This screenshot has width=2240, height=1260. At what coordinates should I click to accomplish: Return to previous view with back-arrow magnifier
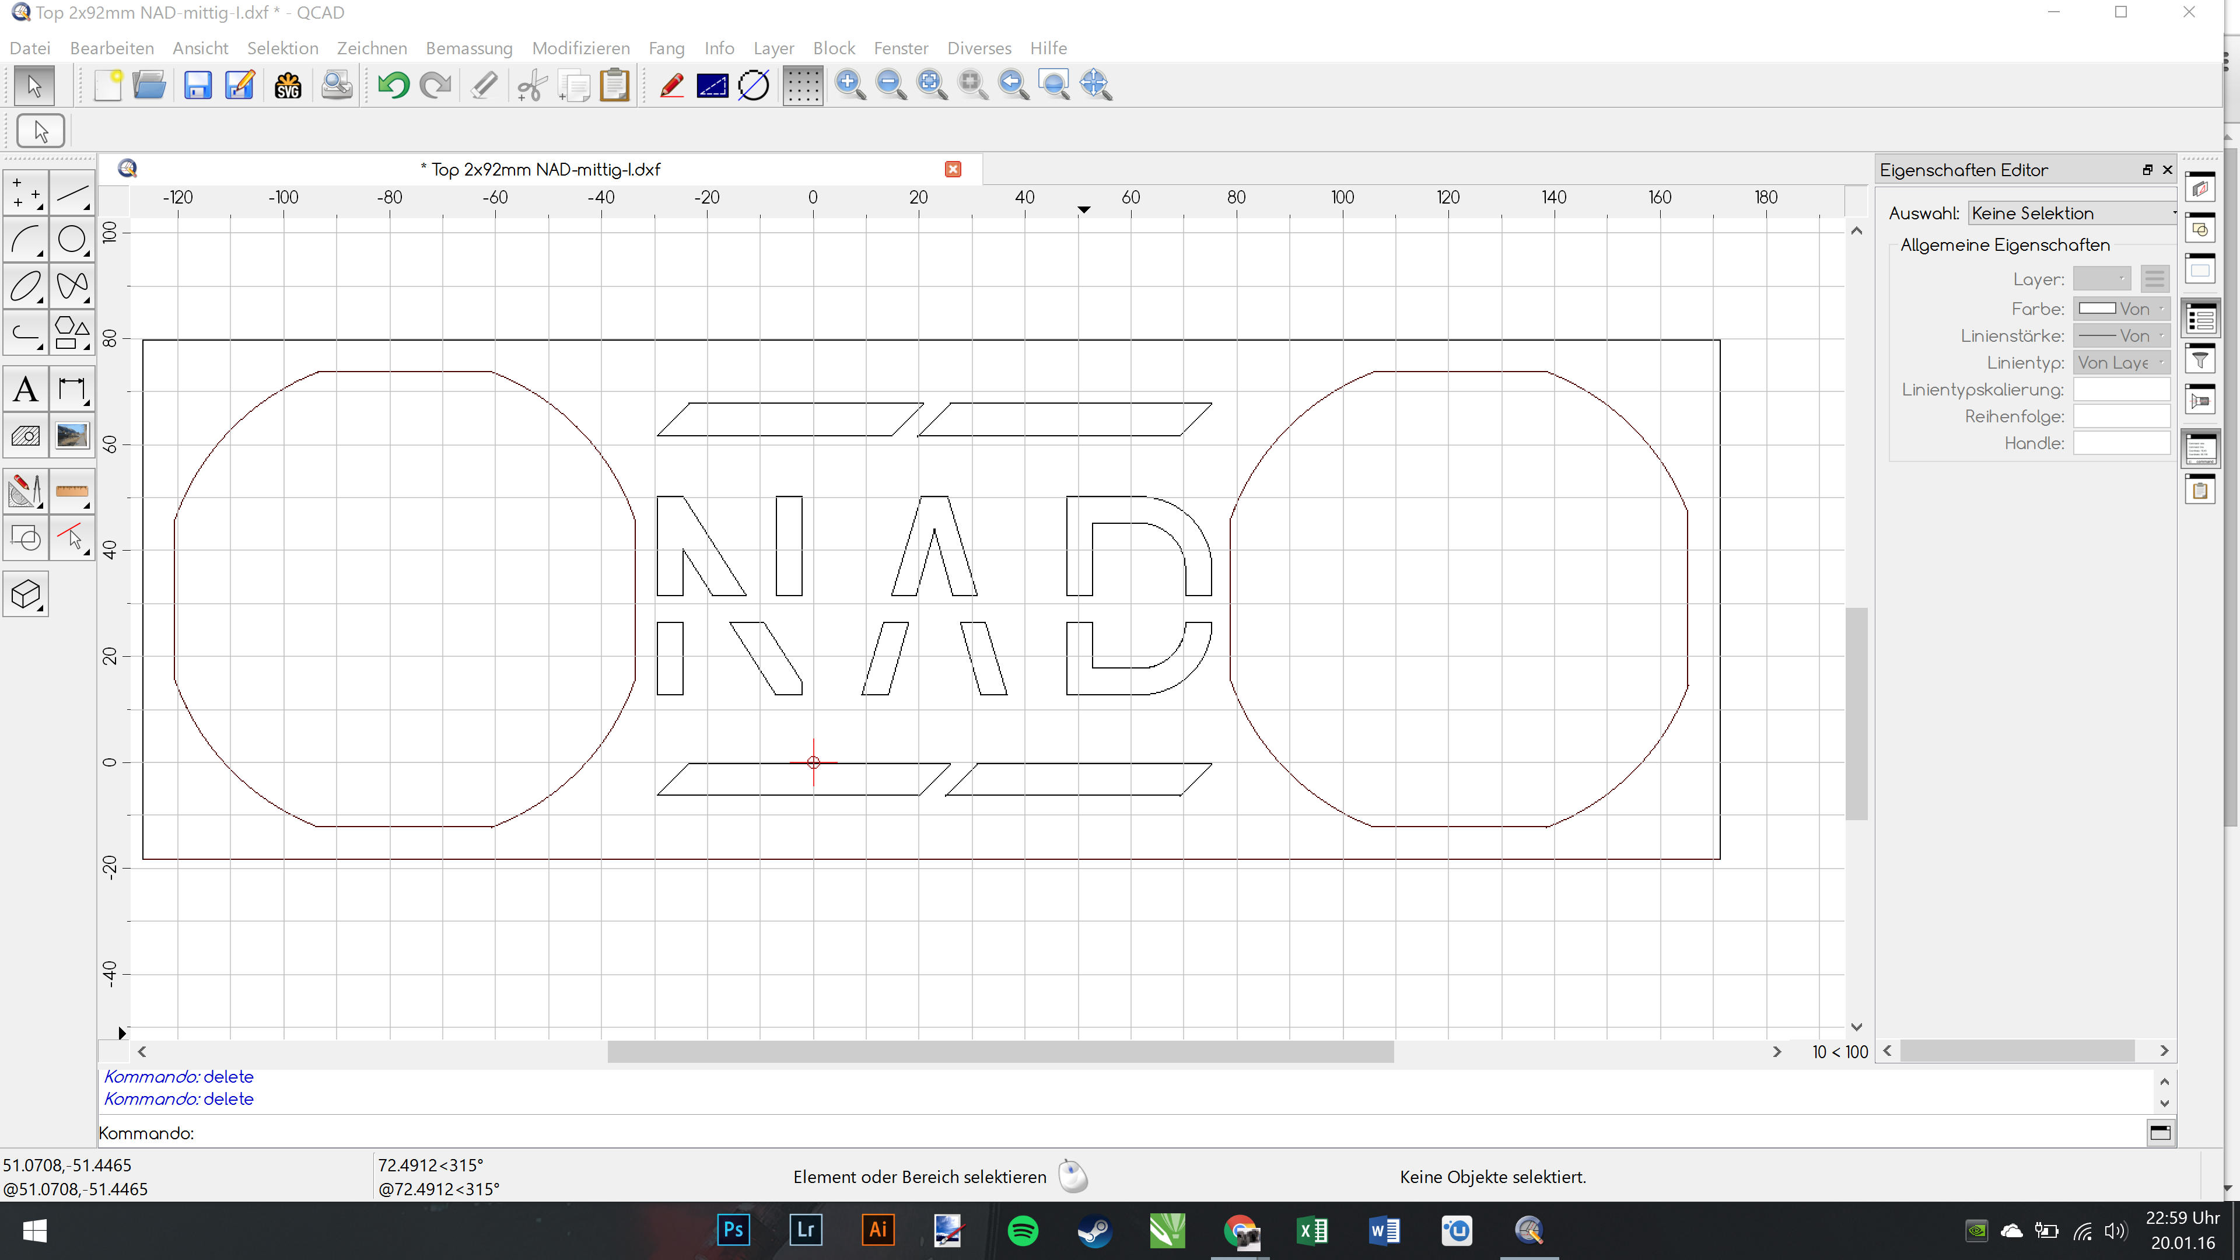[1013, 85]
